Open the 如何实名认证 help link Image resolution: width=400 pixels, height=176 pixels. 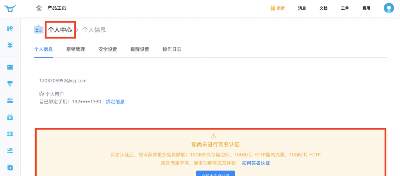[x=256, y=163]
